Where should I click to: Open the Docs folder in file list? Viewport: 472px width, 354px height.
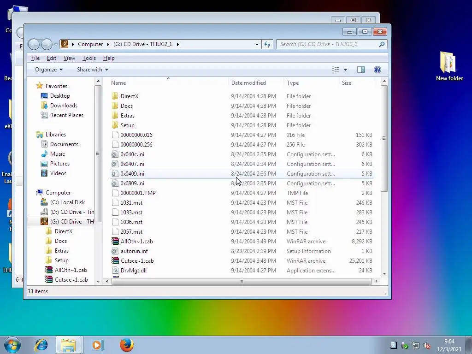(x=126, y=106)
